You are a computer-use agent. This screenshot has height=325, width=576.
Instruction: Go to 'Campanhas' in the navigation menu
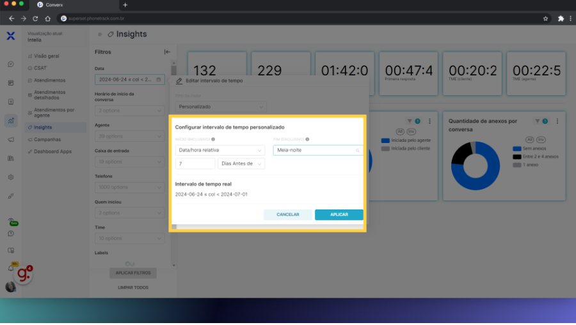point(47,139)
